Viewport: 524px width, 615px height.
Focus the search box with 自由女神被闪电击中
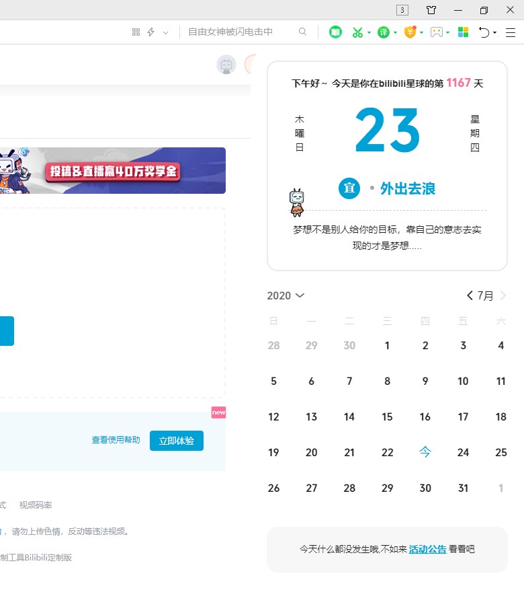point(230,32)
